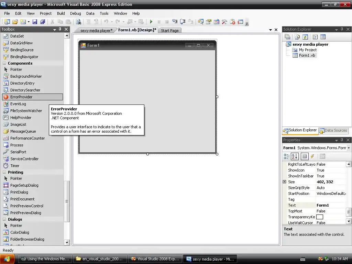The width and height of the screenshot is (352, 264).
Task: Toggle auto-hide pin on Solution Explorer
Action: (342, 29)
